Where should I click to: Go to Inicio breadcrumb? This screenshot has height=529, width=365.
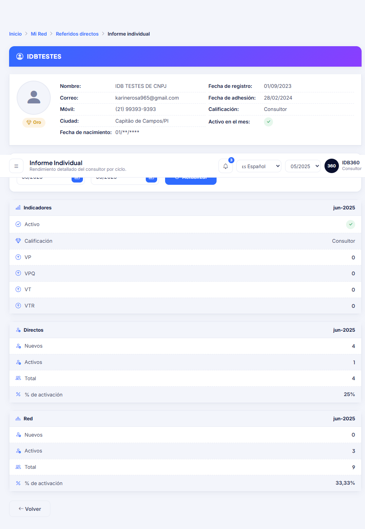tap(16, 34)
